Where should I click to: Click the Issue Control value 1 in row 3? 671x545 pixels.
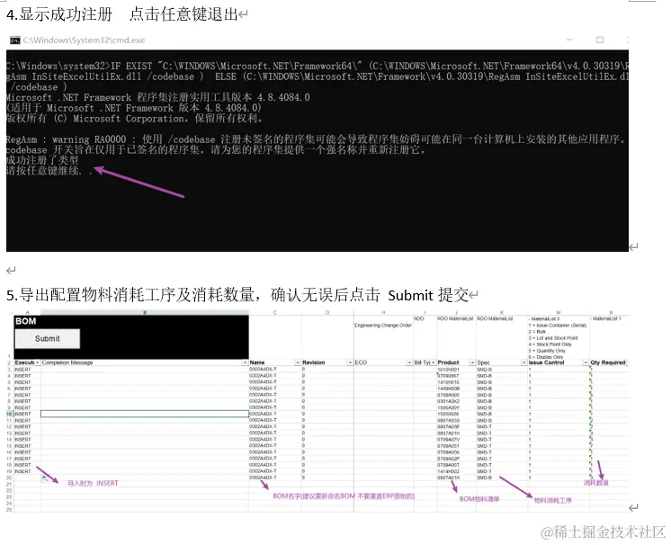coord(558,370)
